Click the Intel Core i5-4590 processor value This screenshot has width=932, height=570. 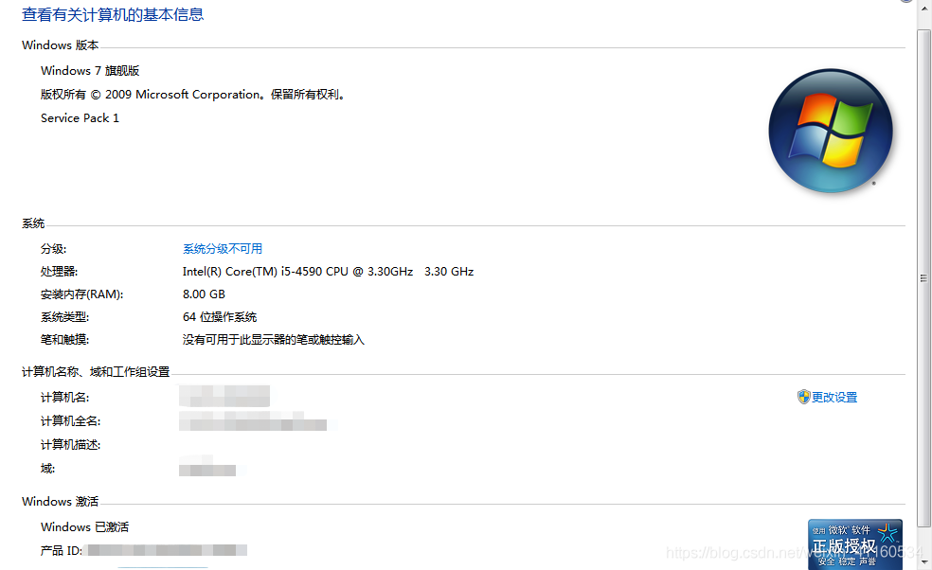click(x=328, y=272)
